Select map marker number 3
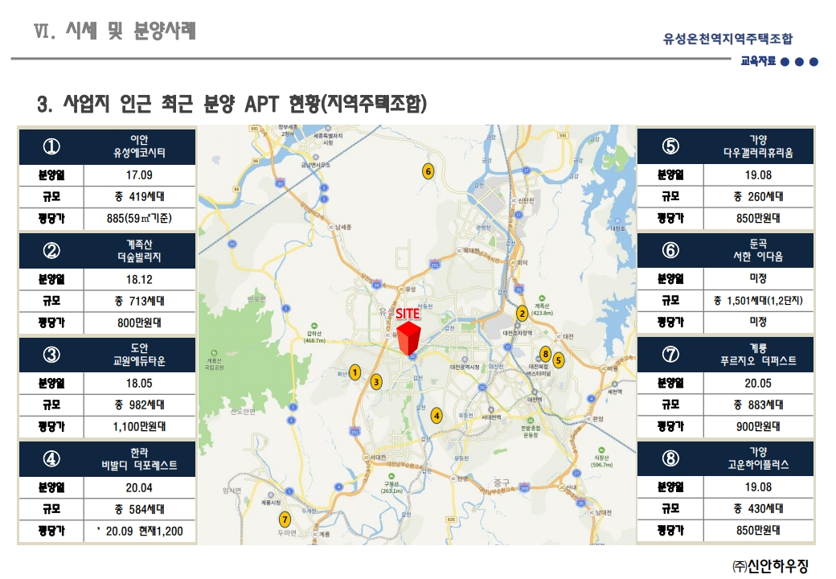This screenshot has width=836, height=579. pos(376,382)
